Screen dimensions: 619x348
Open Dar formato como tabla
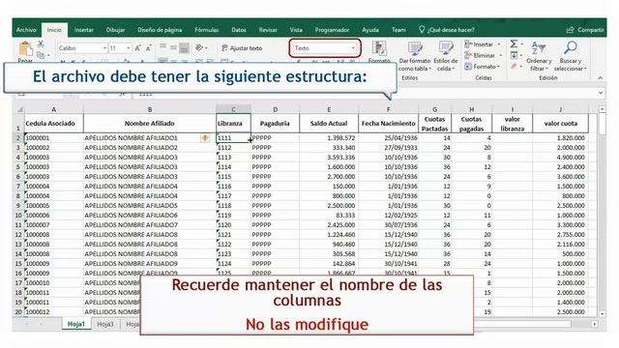(415, 56)
